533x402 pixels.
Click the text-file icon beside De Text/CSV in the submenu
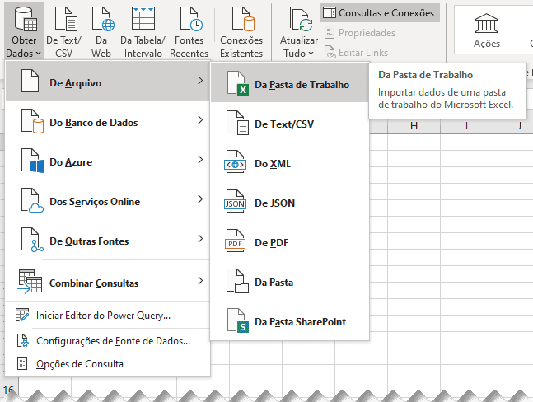237,123
